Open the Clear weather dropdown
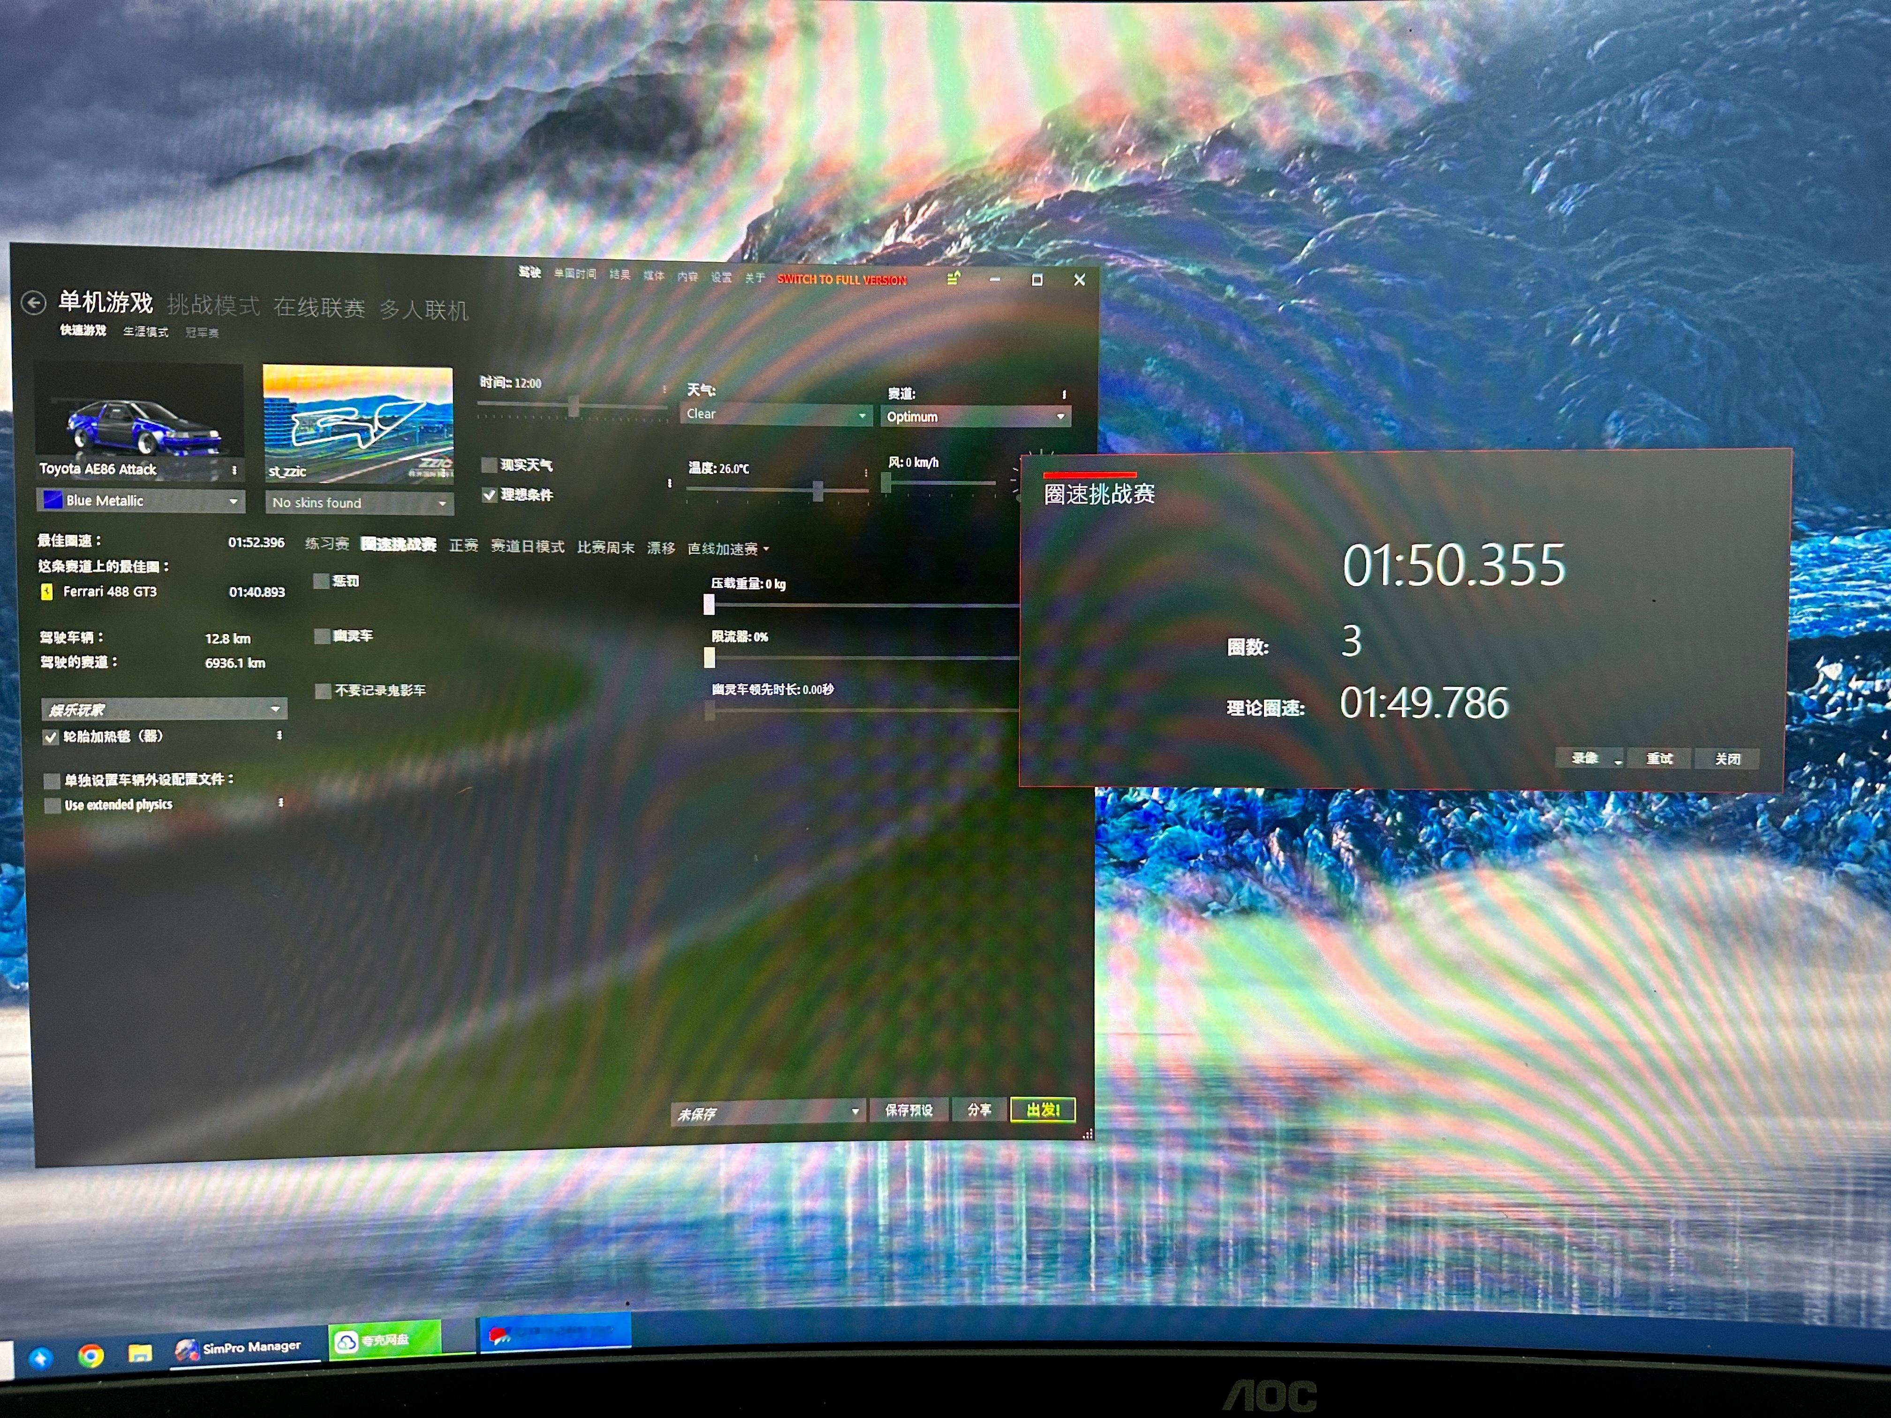This screenshot has height=1418, width=1891. pyautogui.click(x=776, y=415)
